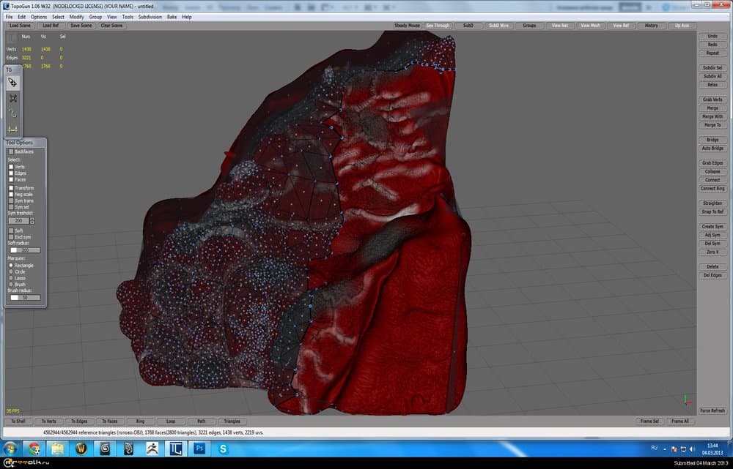Select the Lasso marquee radio option
This screenshot has height=469, width=733.
coord(10,278)
